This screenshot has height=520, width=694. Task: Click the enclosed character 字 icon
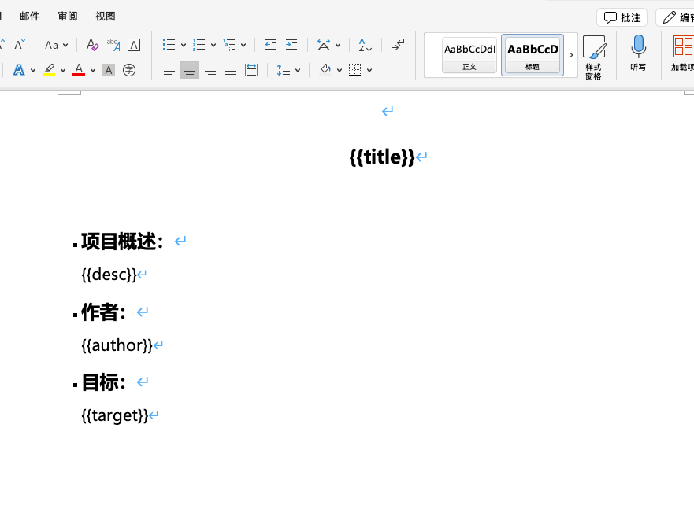pyautogui.click(x=129, y=70)
